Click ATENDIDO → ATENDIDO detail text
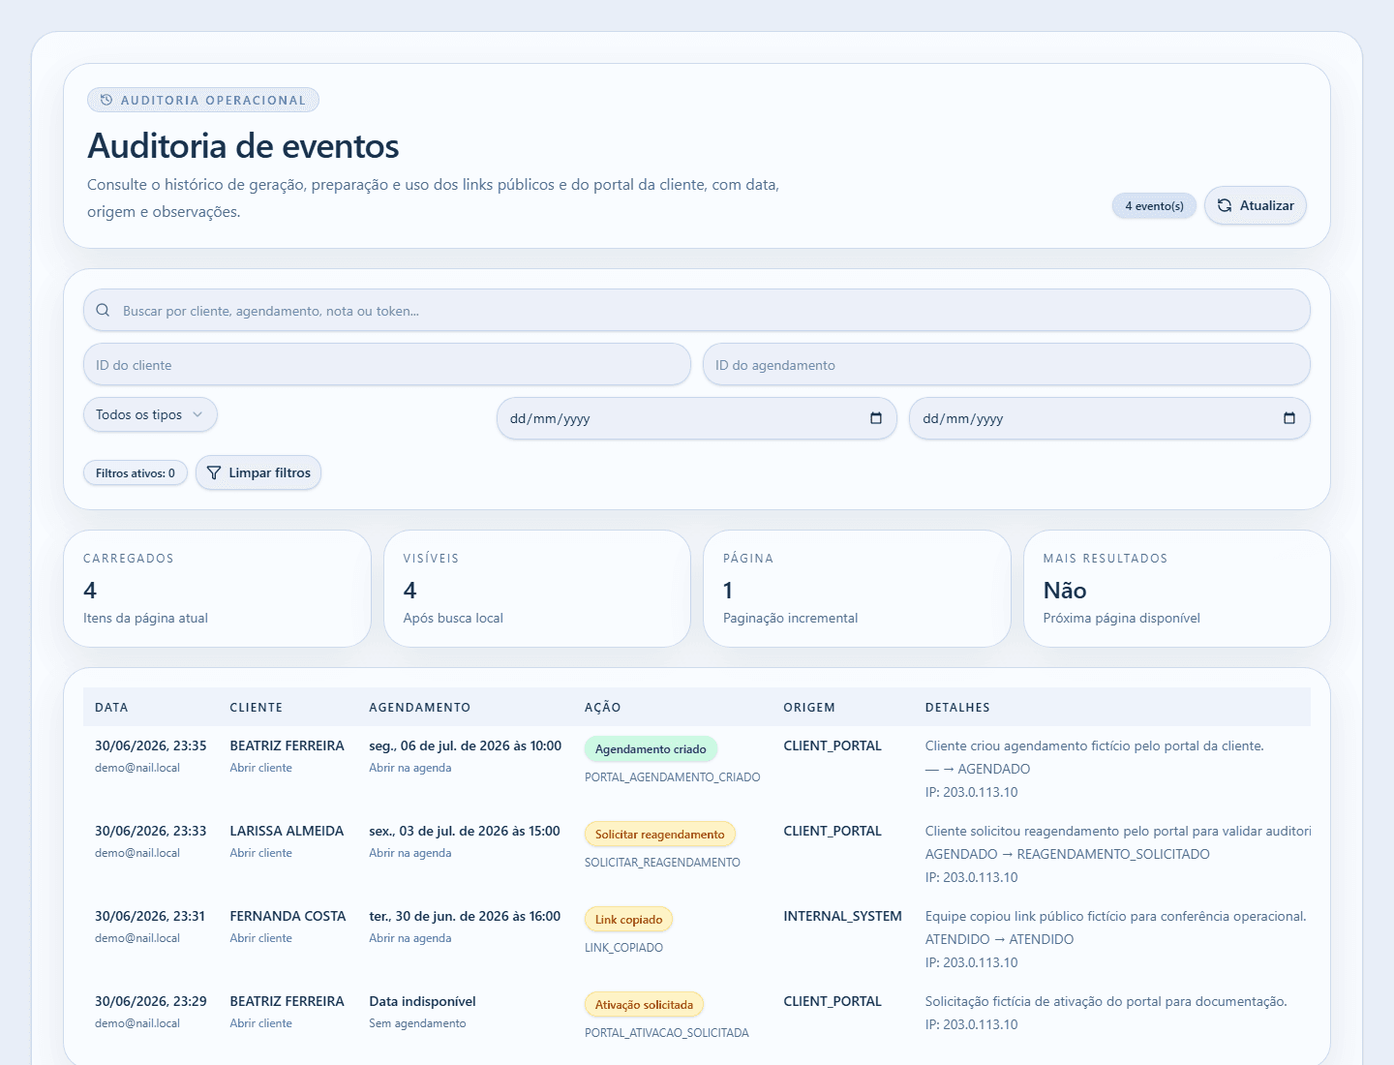The height and width of the screenshot is (1065, 1394). coord(999,939)
